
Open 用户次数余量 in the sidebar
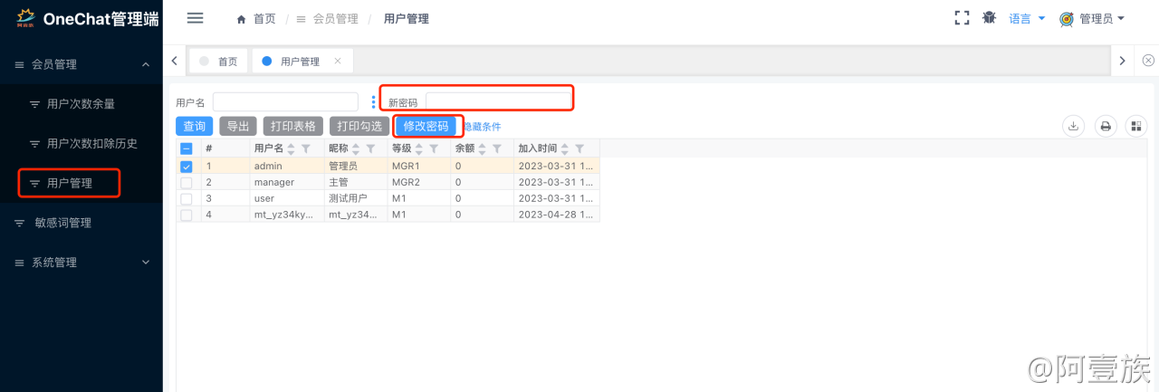point(81,104)
